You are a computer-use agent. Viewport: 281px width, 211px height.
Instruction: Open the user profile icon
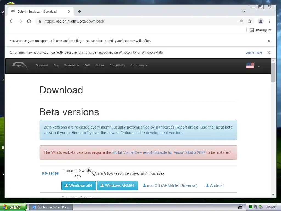pyautogui.click(x=261, y=21)
